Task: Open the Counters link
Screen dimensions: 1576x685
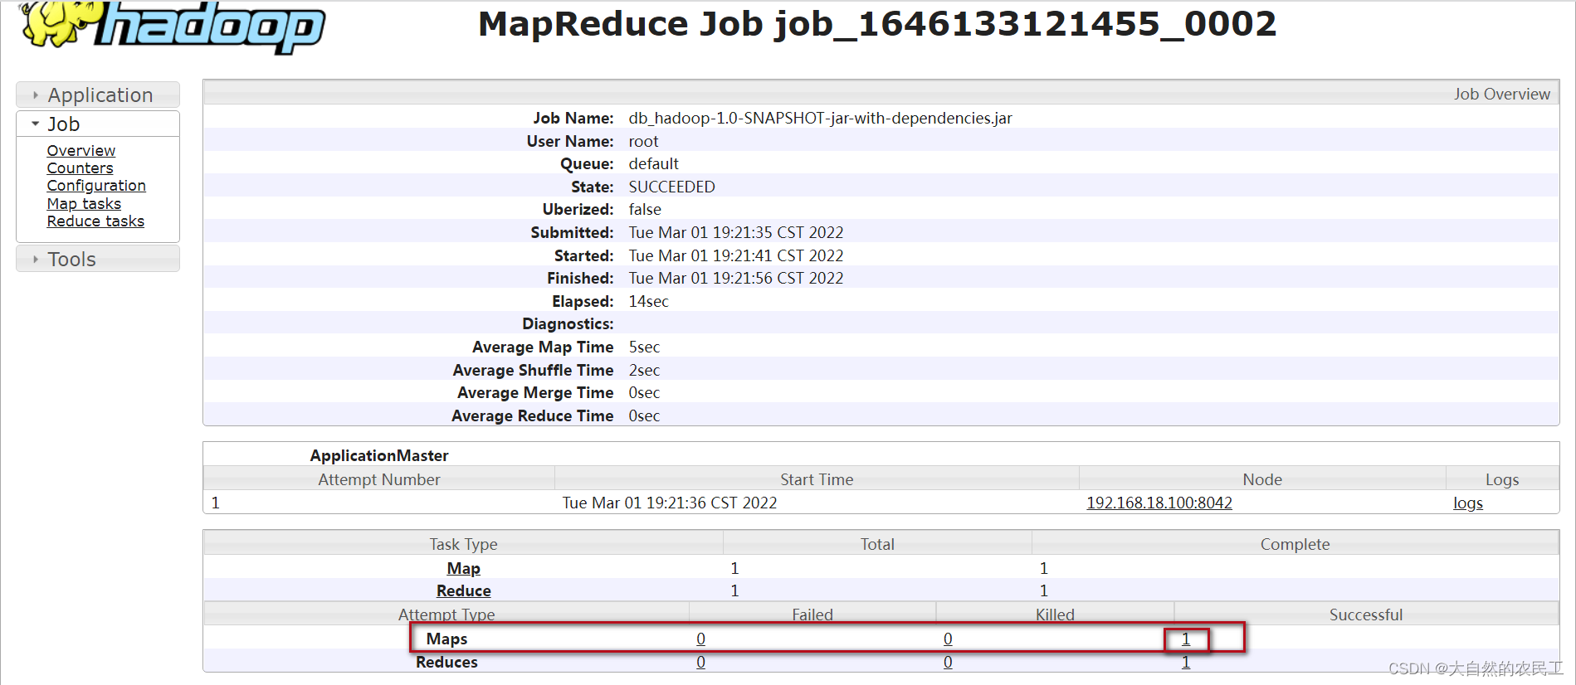Action: click(x=80, y=168)
